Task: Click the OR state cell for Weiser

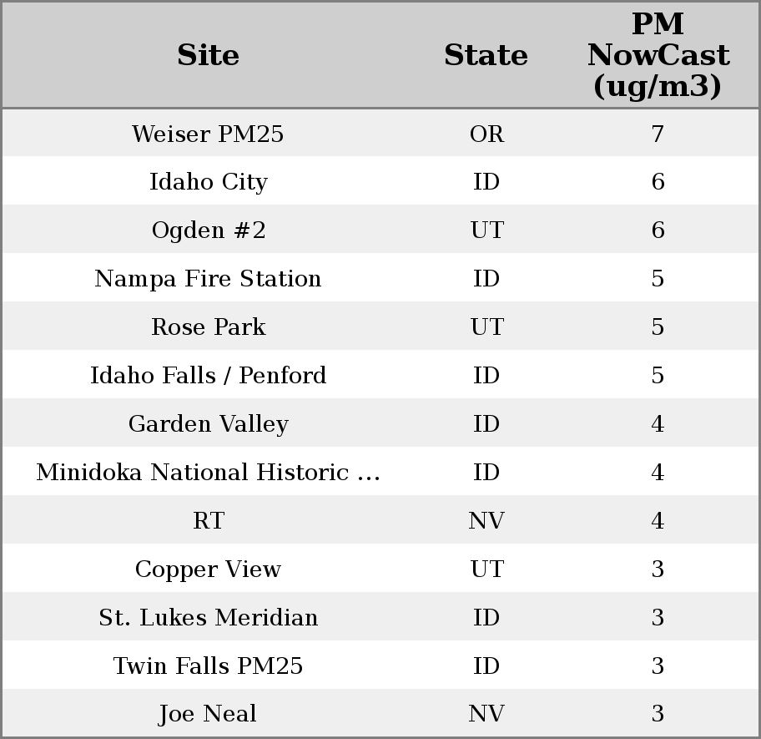Action: point(486,134)
